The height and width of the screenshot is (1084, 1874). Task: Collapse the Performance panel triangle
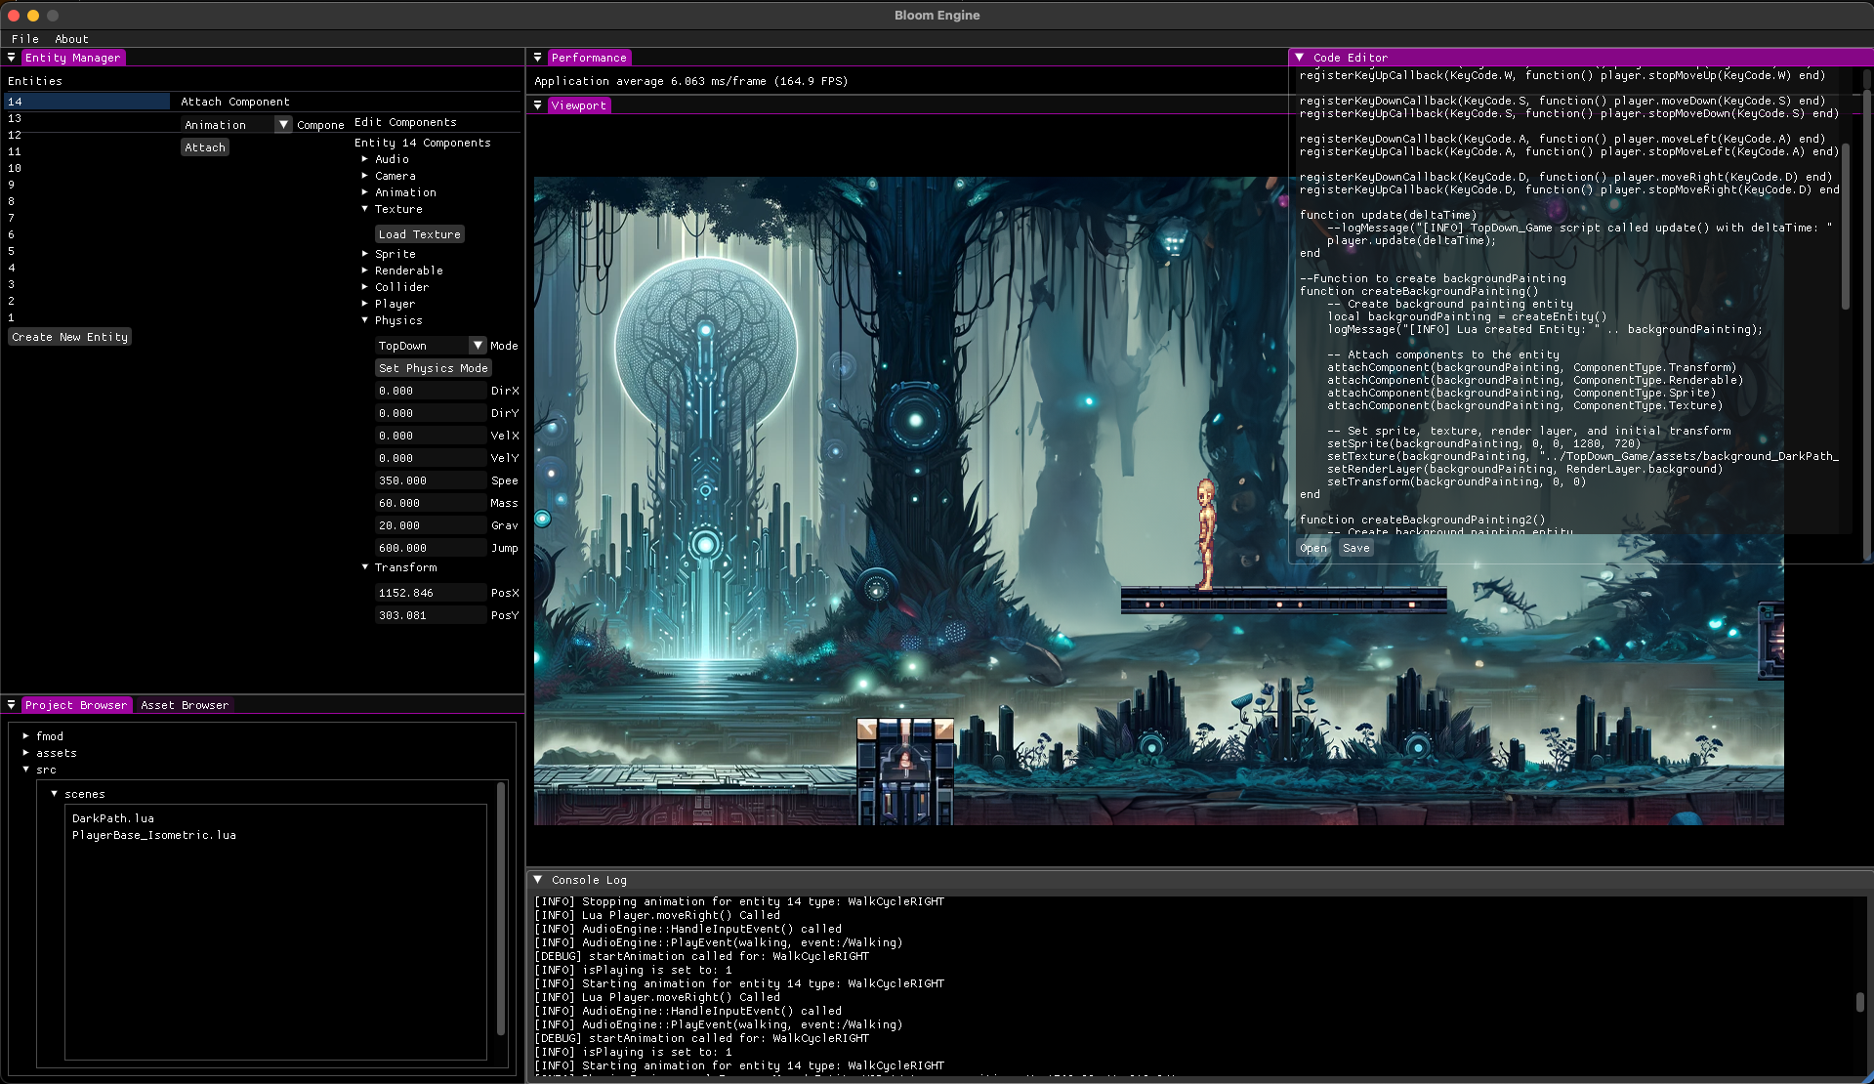point(537,58)
